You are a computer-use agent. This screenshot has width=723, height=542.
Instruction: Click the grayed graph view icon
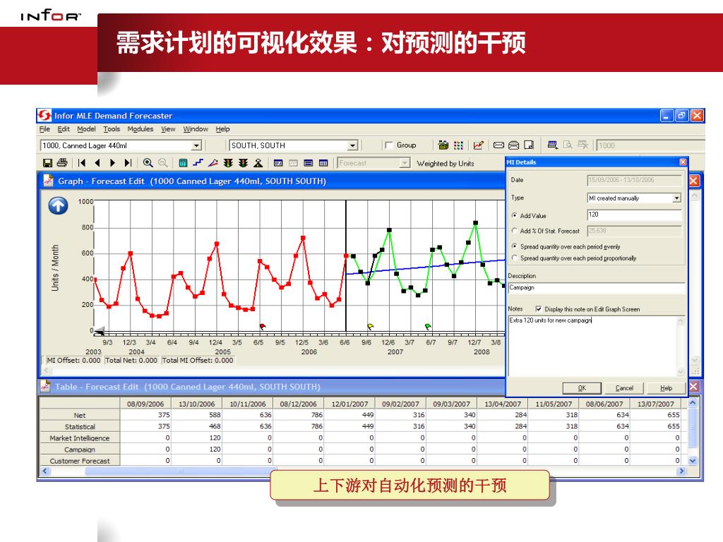(x=293, y=163)
